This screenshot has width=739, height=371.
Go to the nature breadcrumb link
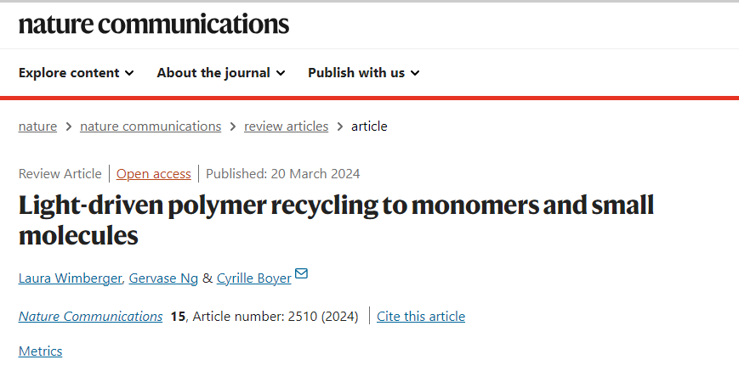tap(37, 126)
